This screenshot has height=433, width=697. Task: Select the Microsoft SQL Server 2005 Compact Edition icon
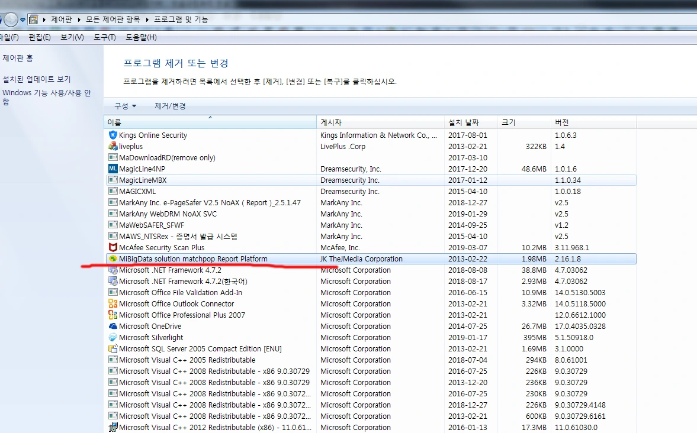pyautogui.click(x=113, y=348)
